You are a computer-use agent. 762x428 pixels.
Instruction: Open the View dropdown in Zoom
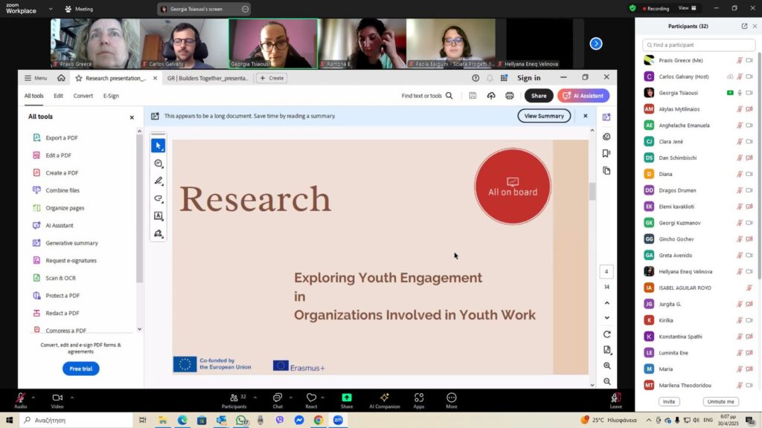[688, 8]
